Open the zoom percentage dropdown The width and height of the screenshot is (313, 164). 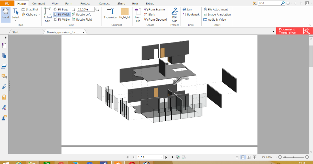[x=93, y=9]
